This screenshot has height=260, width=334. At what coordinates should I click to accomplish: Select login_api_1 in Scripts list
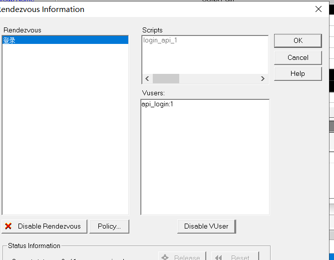(160, 40)
